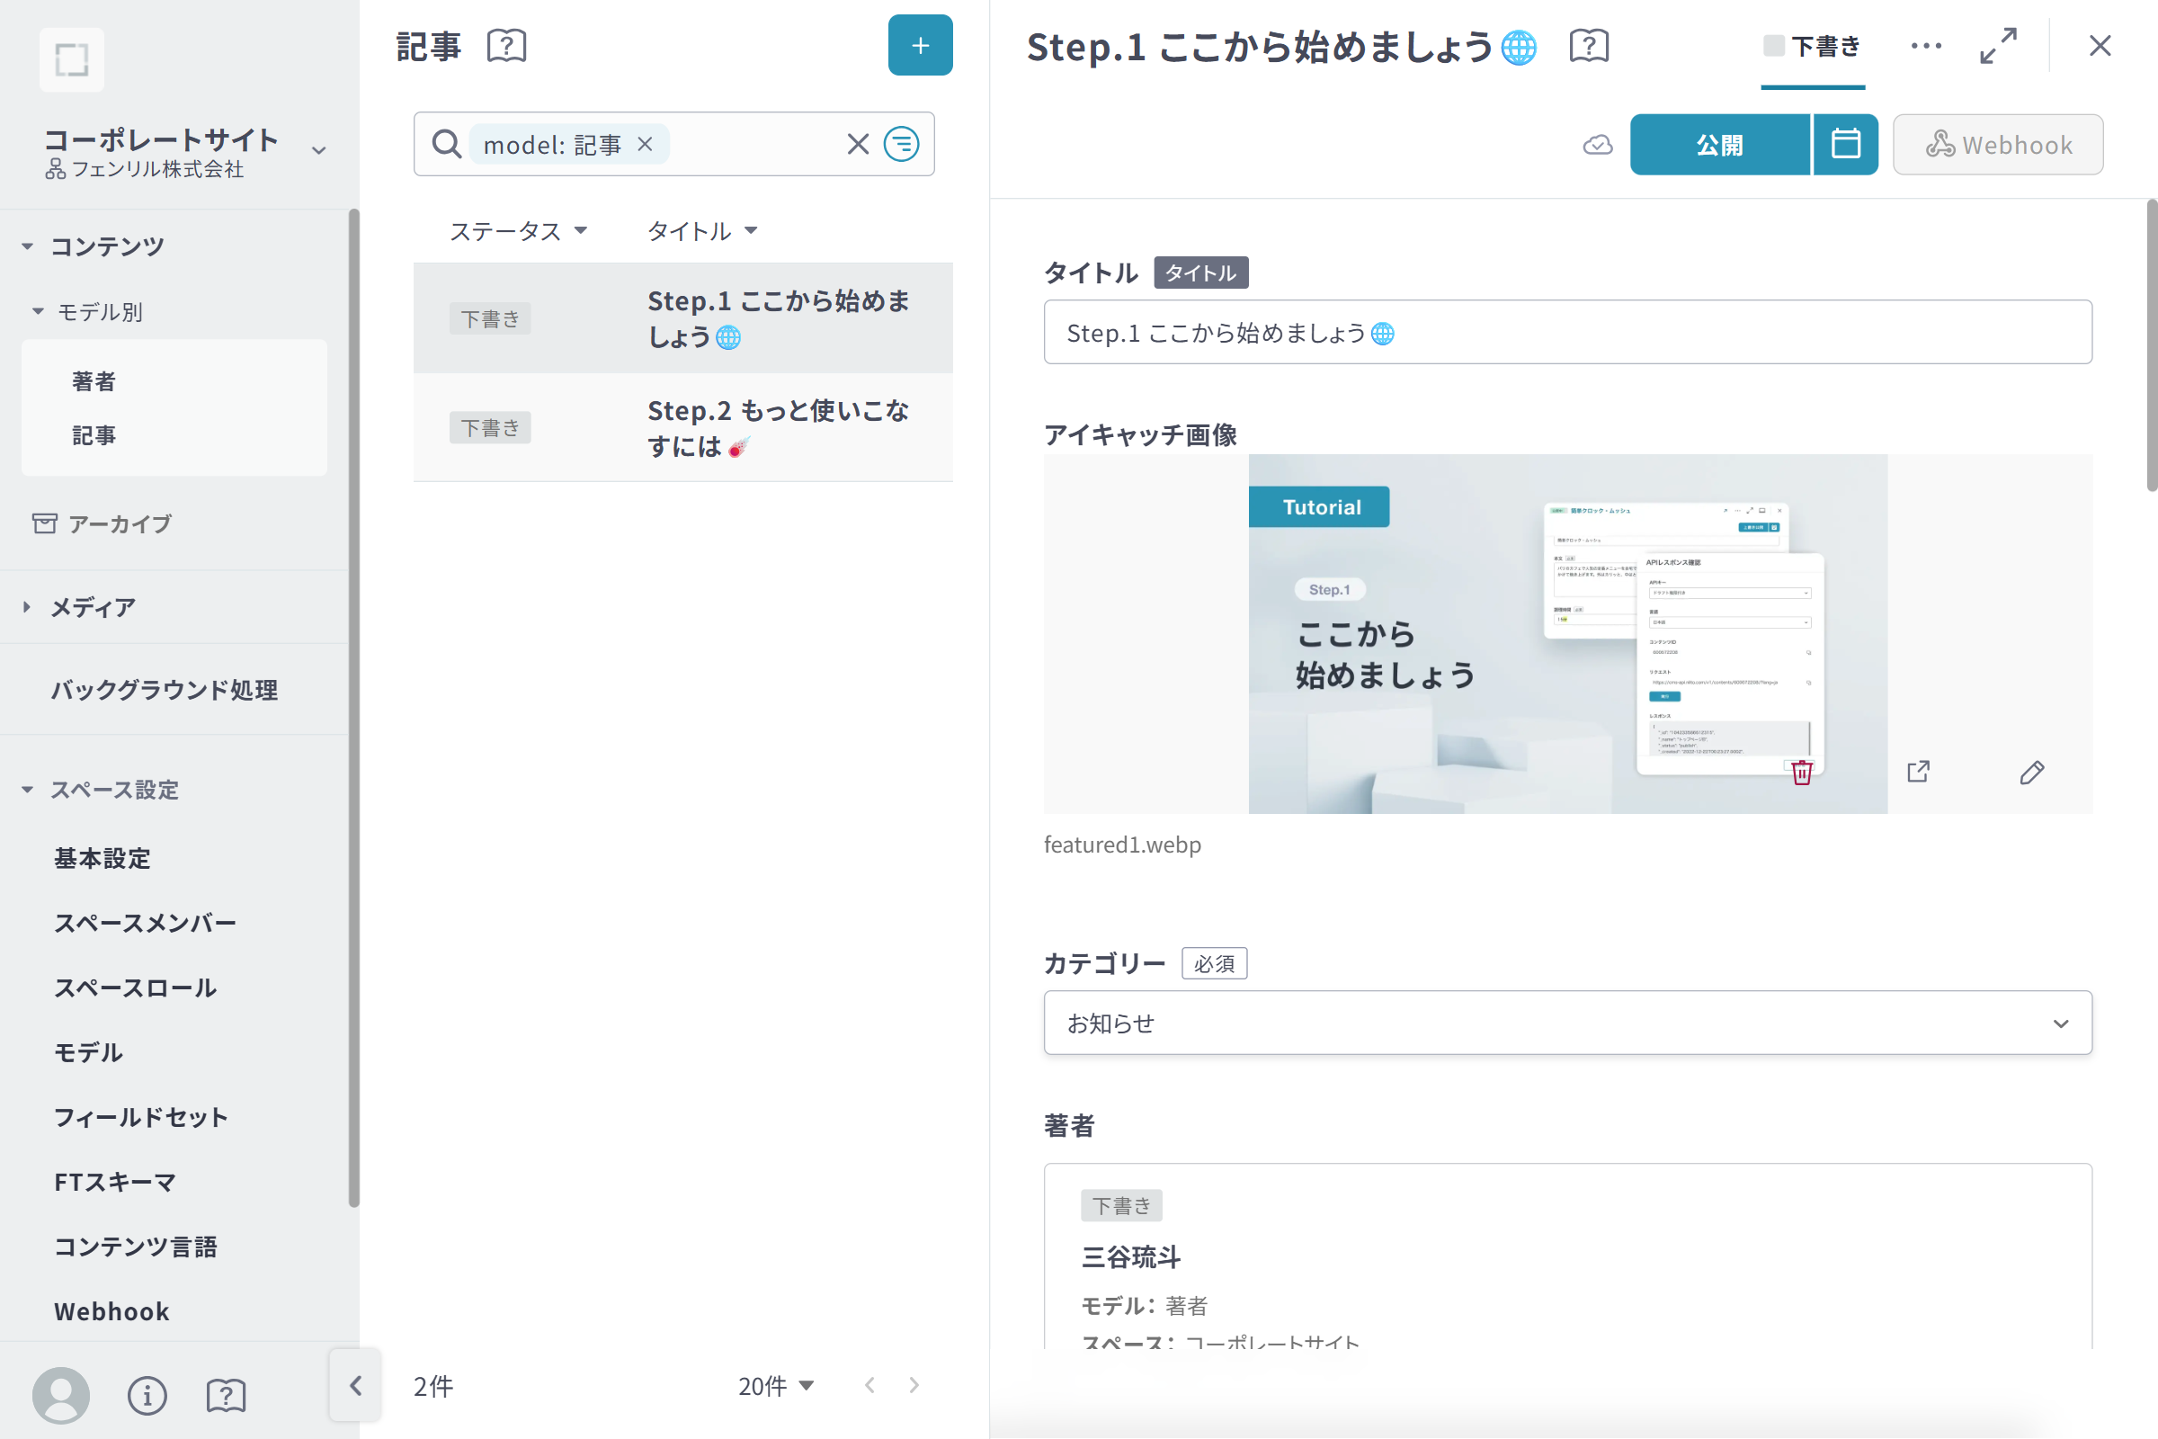Viewport: 2158px width, 1439px height.
Task: Switch to the 下書き tab
Action: 1812,46
